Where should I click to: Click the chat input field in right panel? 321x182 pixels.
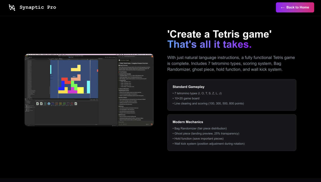coord(134,122)
